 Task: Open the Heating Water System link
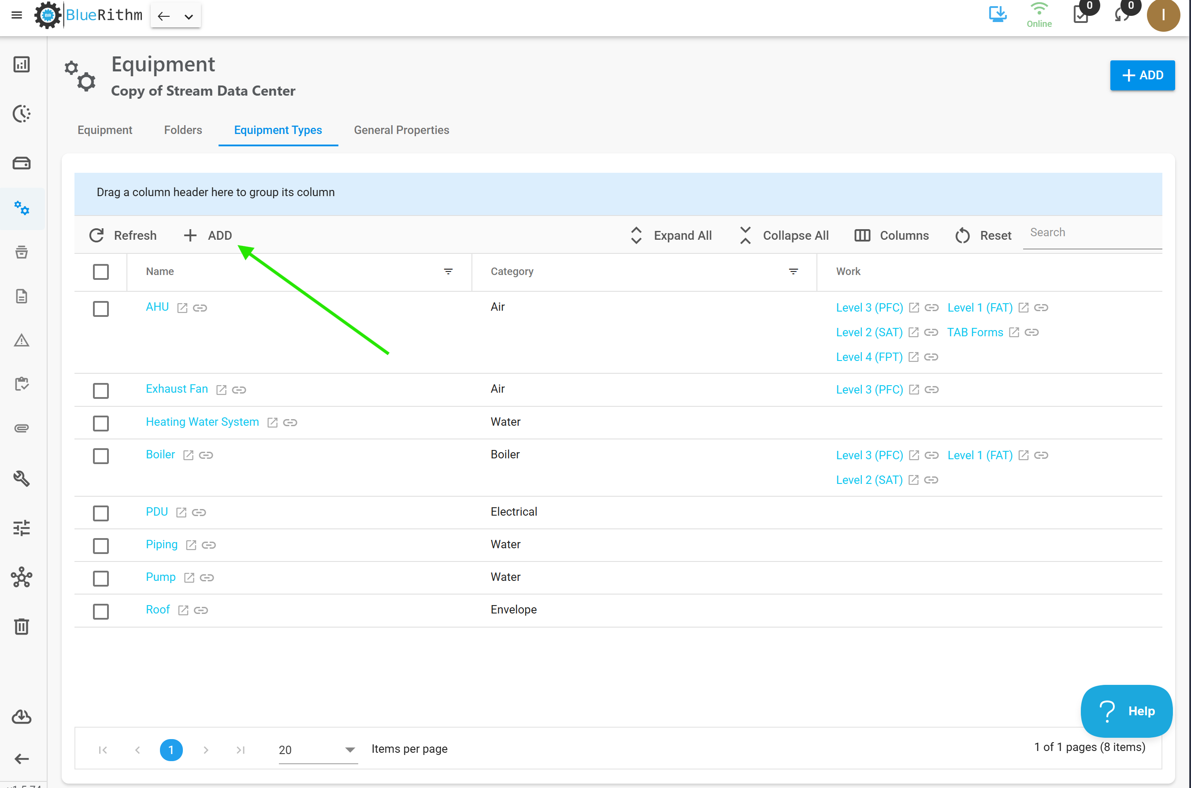pyautogui.click(x=202, y=422)
